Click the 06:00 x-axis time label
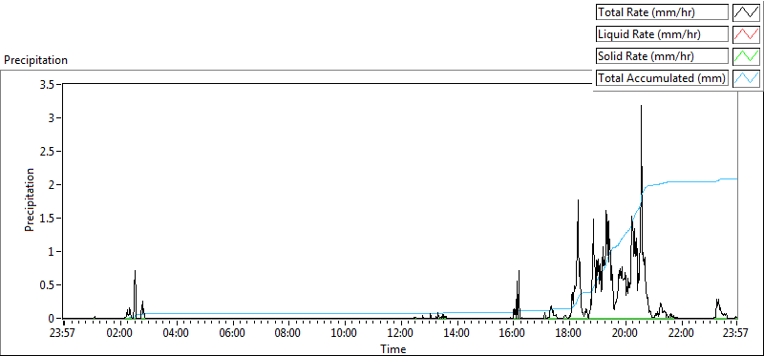764x356 pixels. point(232,333)
